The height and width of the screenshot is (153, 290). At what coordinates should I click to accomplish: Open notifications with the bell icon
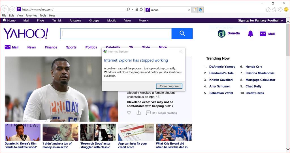point(250,34)
